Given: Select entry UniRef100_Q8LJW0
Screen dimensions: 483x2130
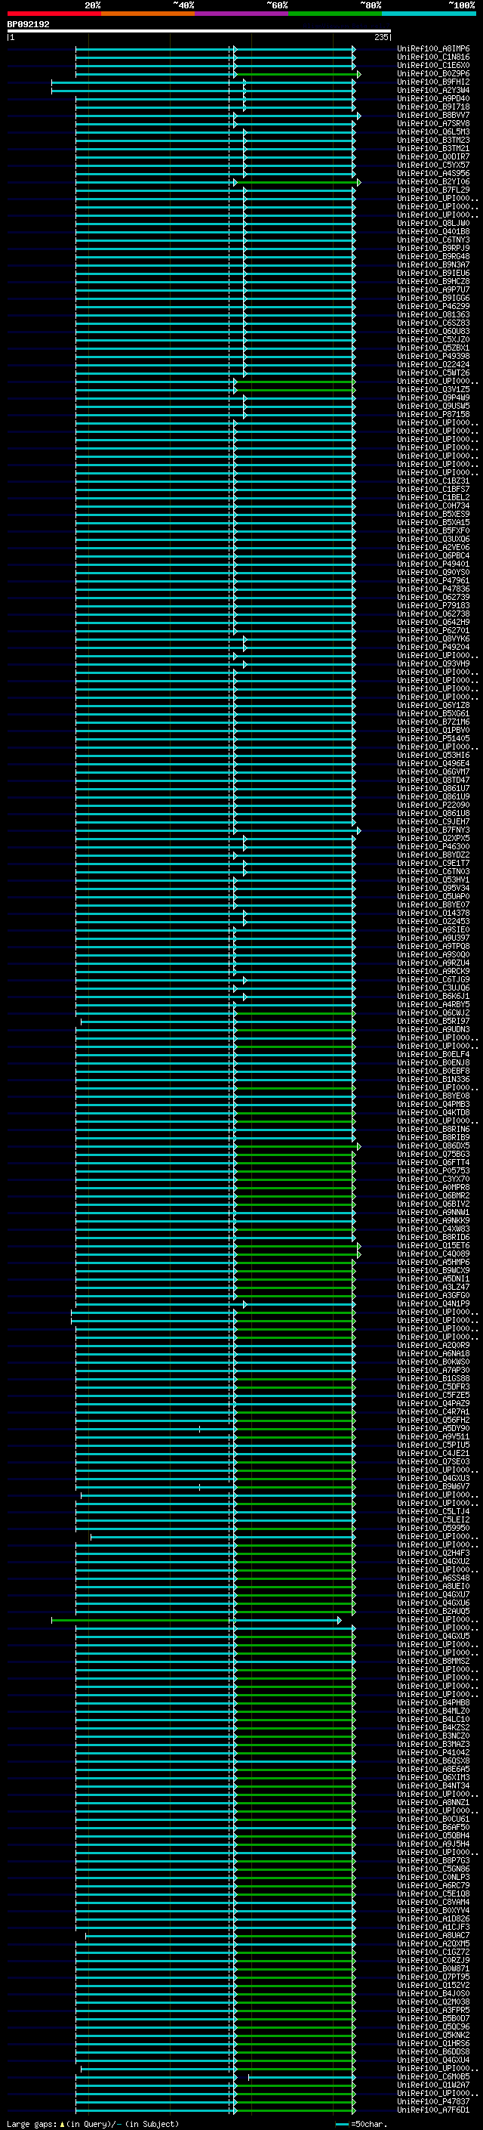Looking at the screenshot, I should (433, 223).
